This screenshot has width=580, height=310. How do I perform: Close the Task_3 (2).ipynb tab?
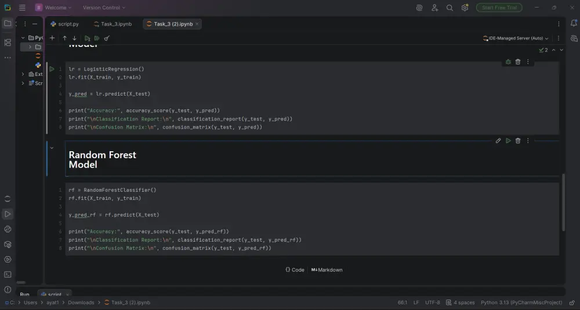click(197, 24)
